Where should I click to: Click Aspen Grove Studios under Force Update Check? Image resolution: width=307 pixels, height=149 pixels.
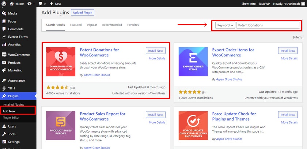[229, 139]
